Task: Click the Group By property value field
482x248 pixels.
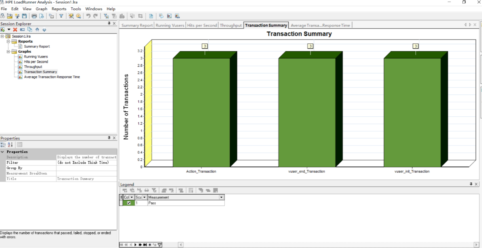Action: [x=86, y=168]
